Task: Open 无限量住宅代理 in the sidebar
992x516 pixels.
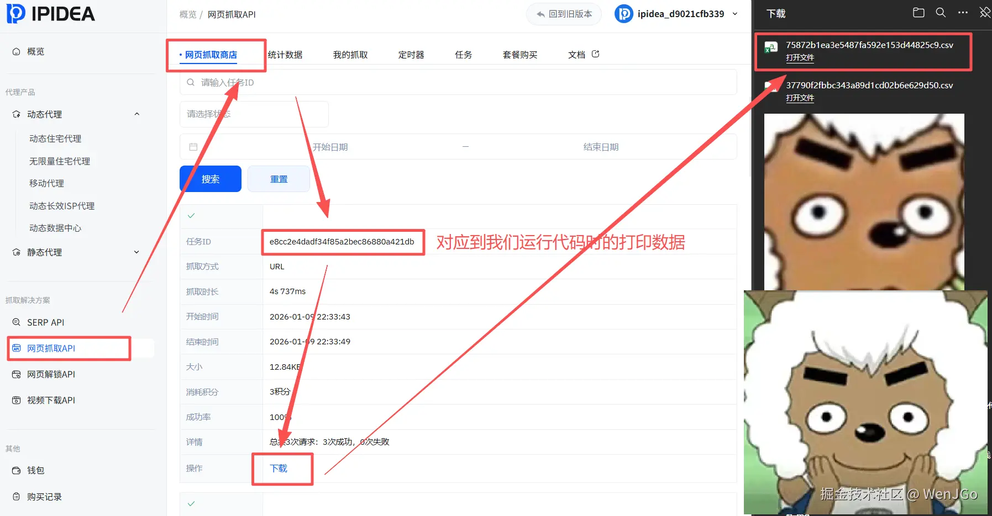Action: 60,161
